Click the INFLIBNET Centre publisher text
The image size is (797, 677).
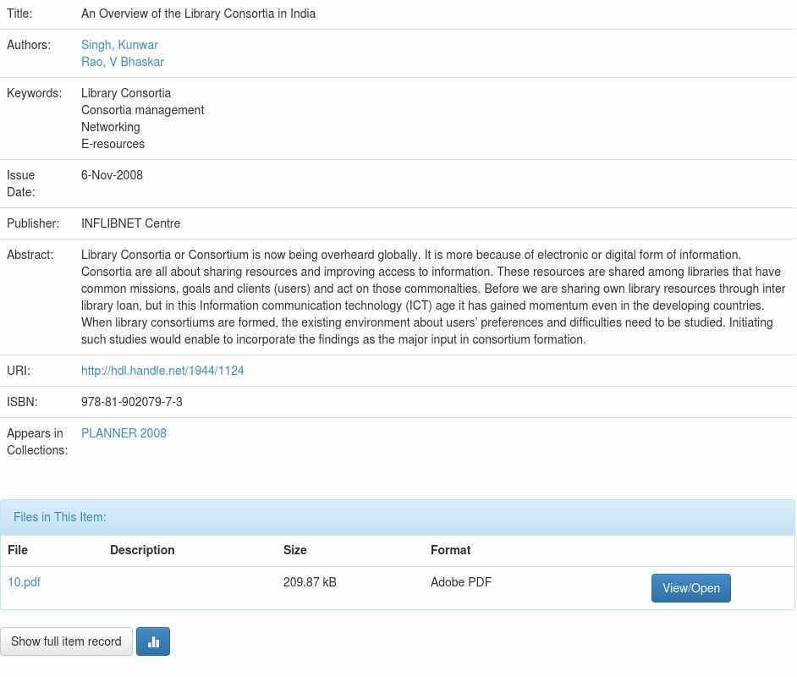point(130,223)
